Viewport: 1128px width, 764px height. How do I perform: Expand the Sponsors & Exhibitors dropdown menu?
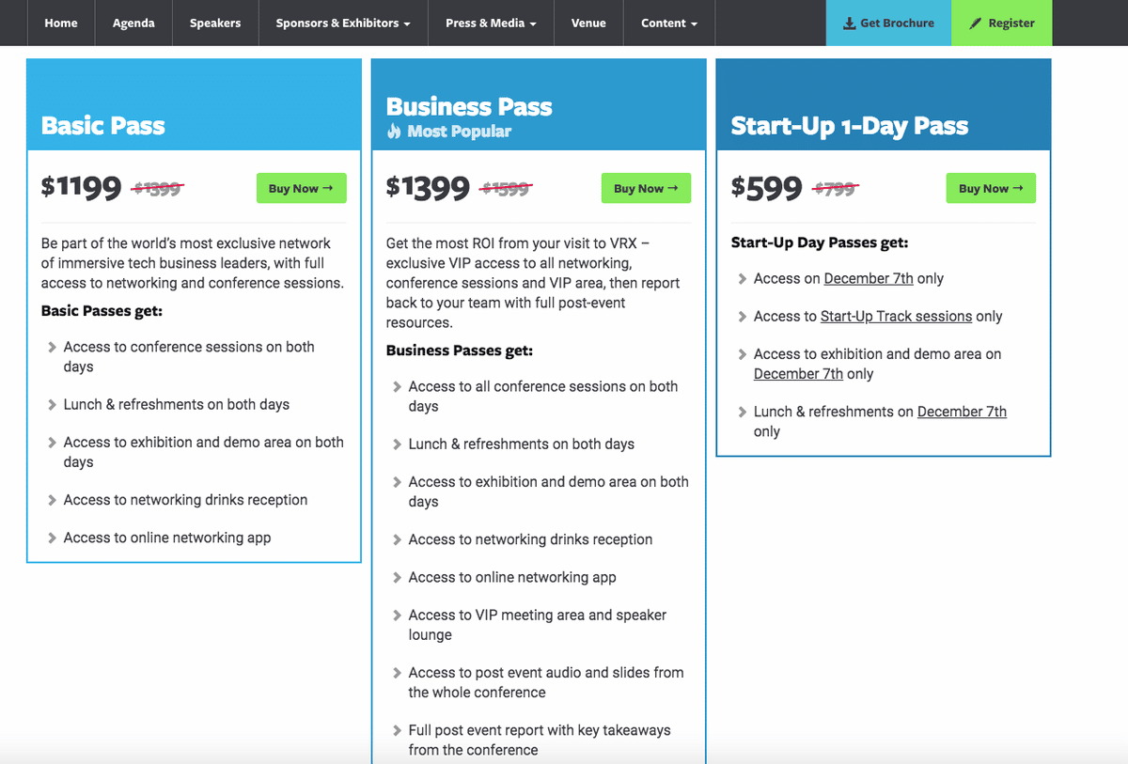[x=343, y=23]
